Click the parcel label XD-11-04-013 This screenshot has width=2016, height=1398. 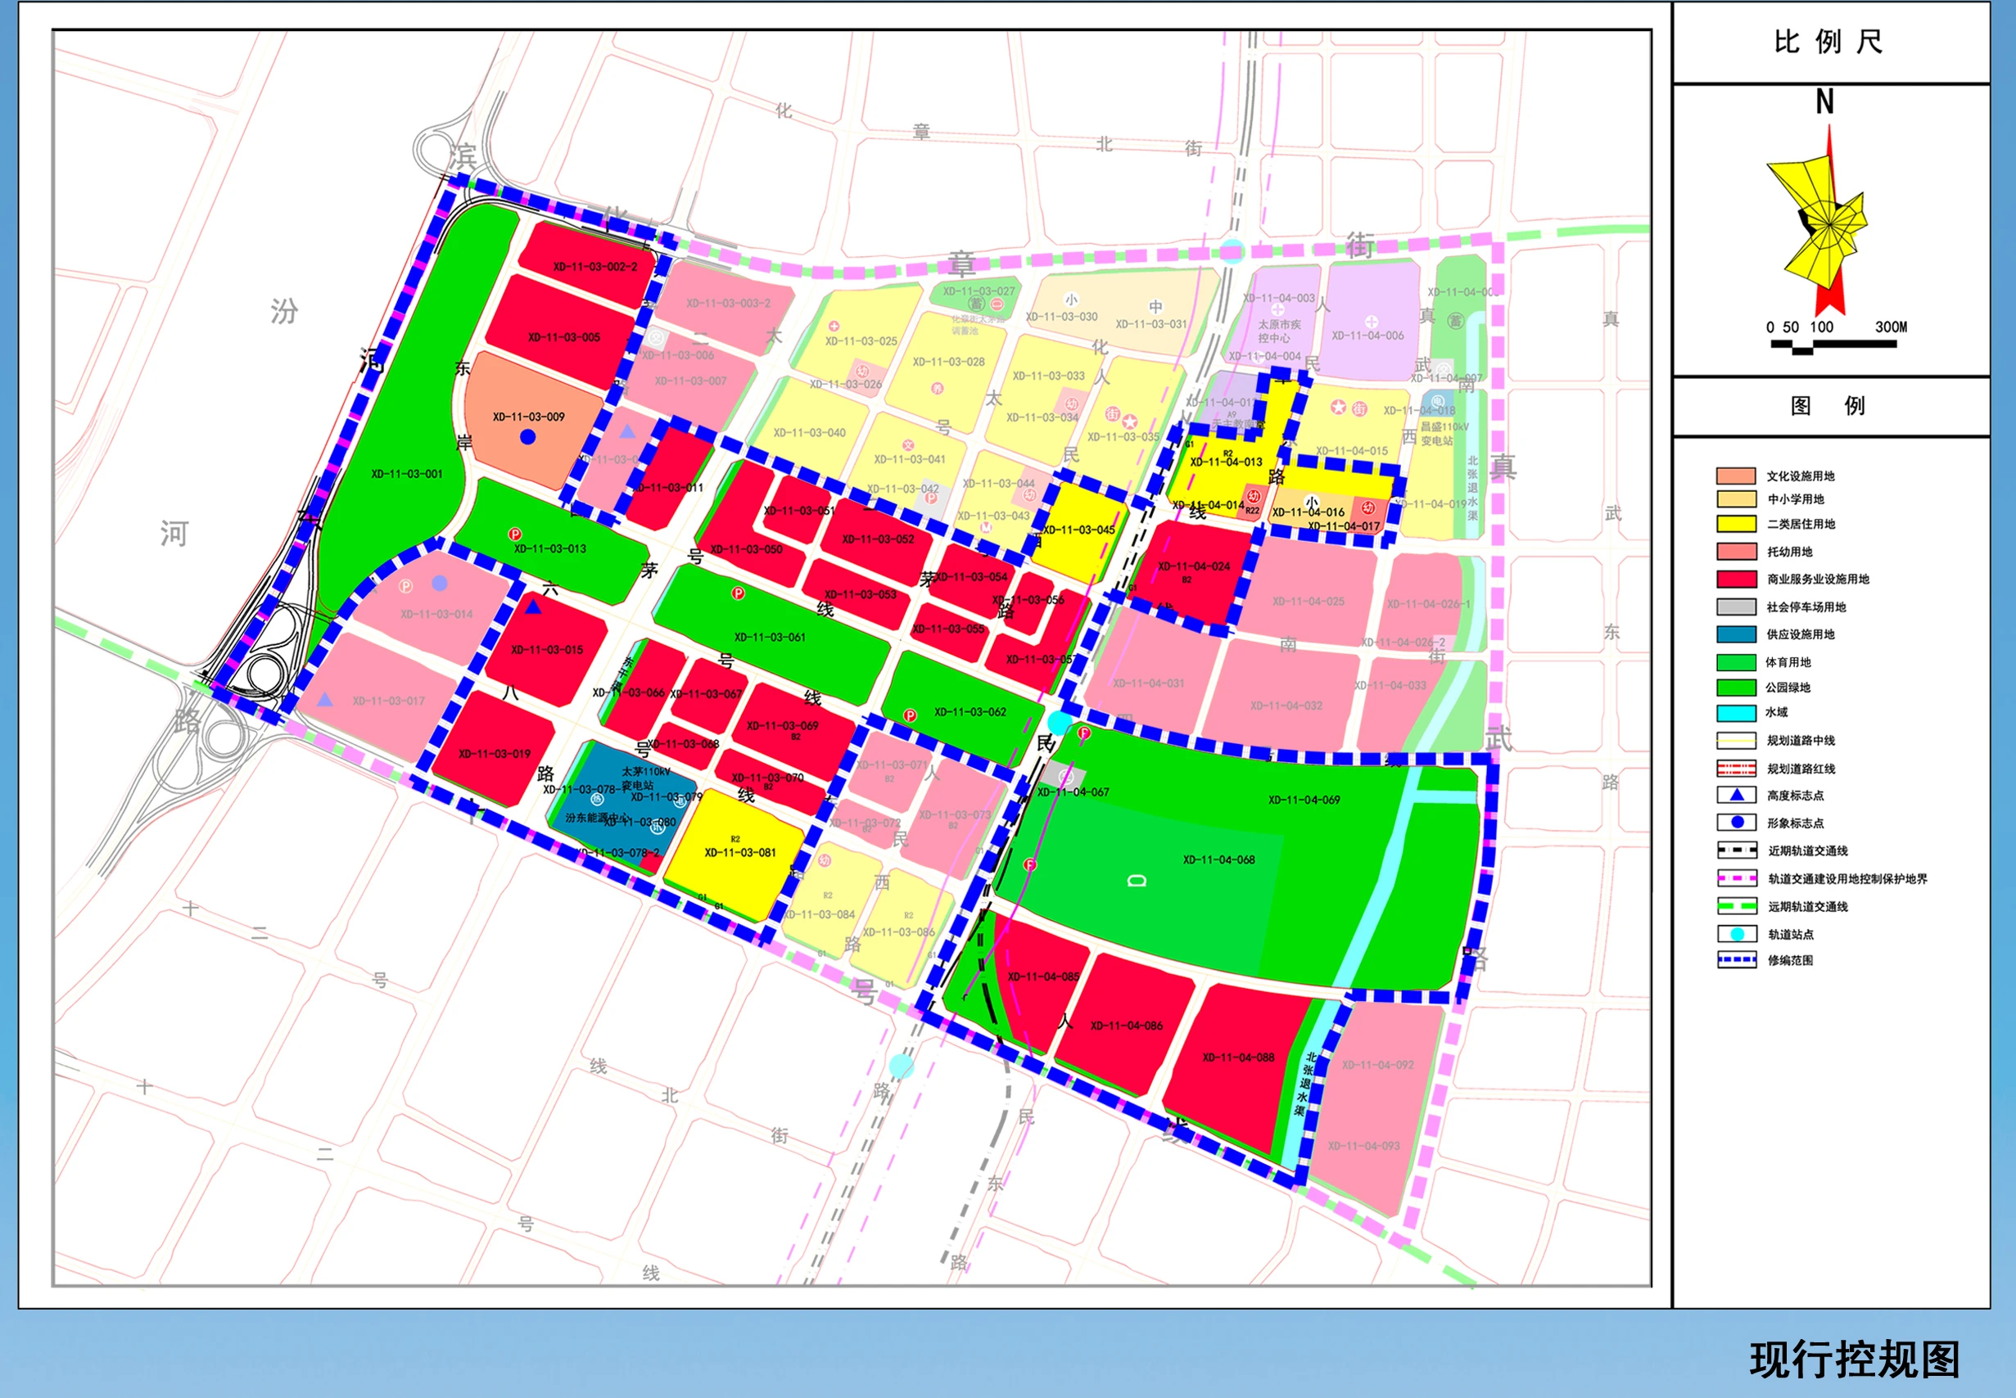pyautogui.click(x=1226, y=462)
